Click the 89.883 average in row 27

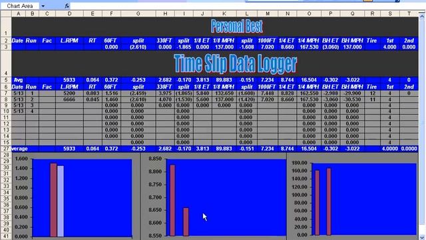click(x=224, y=149)
